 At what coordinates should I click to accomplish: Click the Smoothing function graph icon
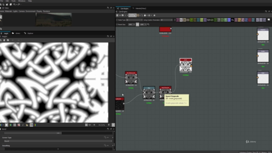[x=105, y=145]
